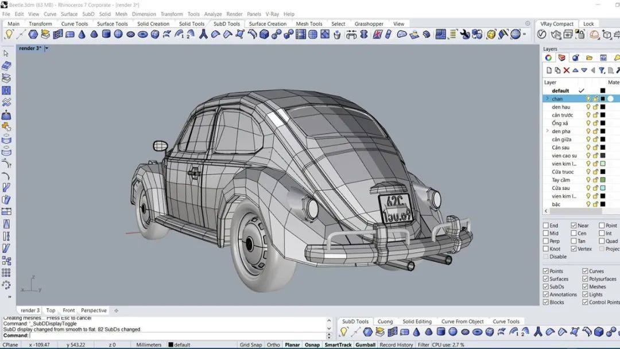The width and height of the screenshot is (620, 349).
Task: Select the pointer arrow tool in left sidebar
Action: tap(6, 53)
